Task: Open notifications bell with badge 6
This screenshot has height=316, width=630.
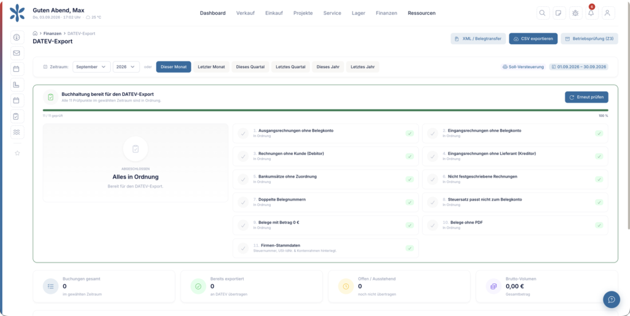Action: pyautogui.click(x=591, y=13)
